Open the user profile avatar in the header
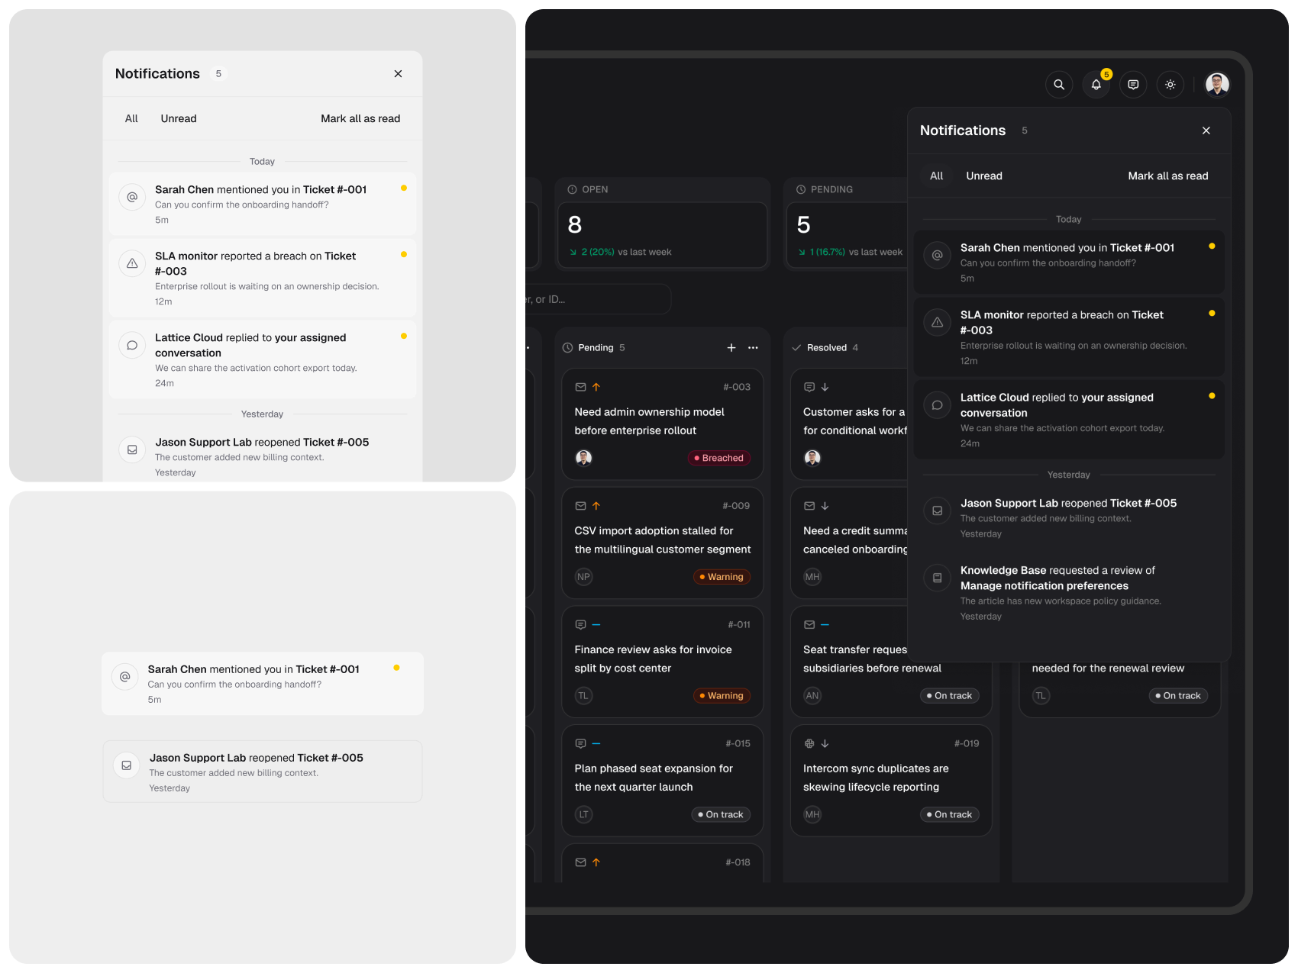This screenshot has height=973, width=1298. (1217, 85)
